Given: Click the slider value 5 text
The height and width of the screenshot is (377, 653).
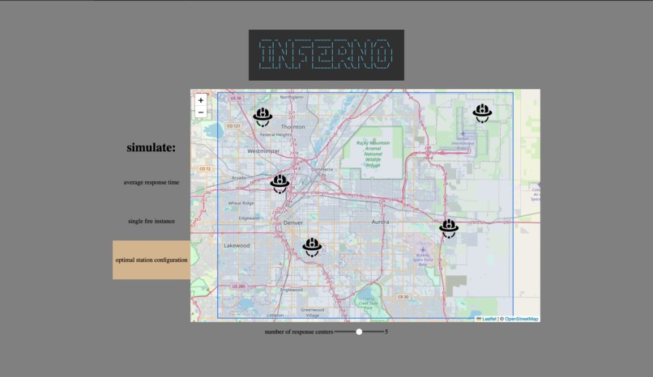Looking at the screenshot, I should (x=386, y=332).
